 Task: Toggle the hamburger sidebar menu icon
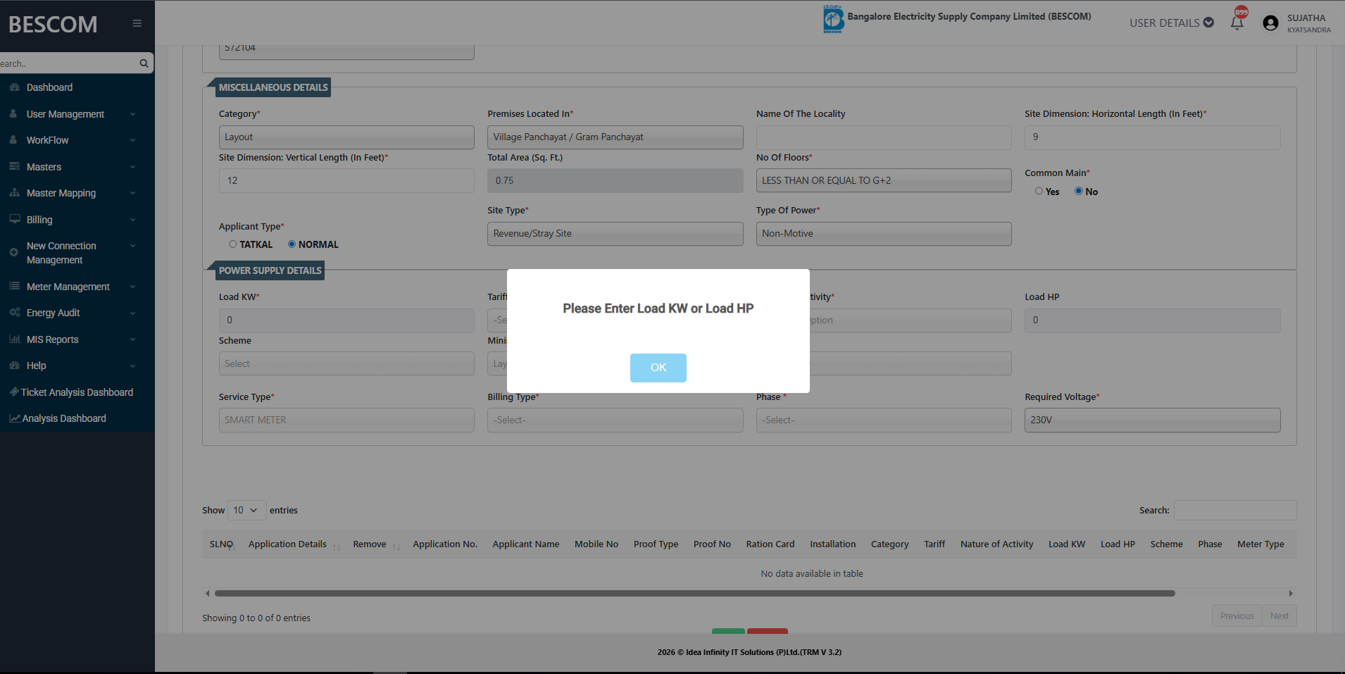137,23
